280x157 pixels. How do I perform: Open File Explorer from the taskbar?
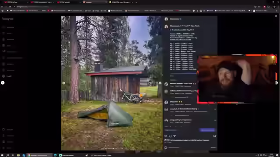tap(18, 155)
